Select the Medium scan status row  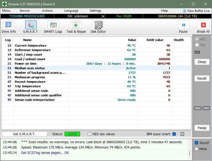point(97,68)
